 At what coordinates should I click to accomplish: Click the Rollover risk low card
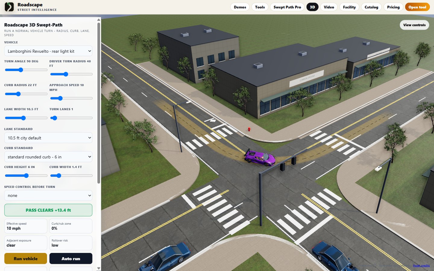pos(71,243)
